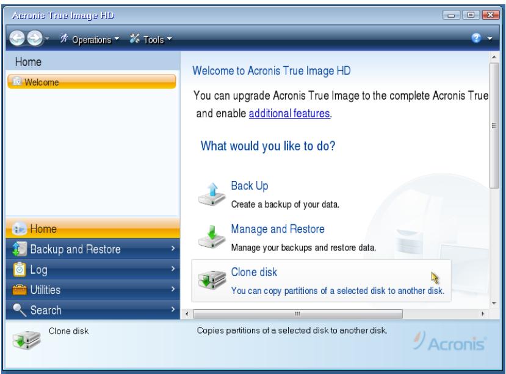
Task: Open the Search section
Action: pos(93,310)
